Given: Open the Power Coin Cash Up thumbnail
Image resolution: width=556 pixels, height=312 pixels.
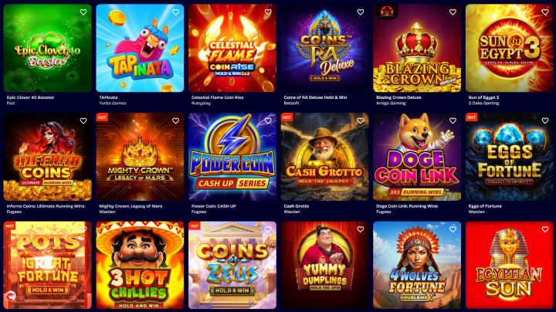Looking at the screenshot, I should point(232,157).
